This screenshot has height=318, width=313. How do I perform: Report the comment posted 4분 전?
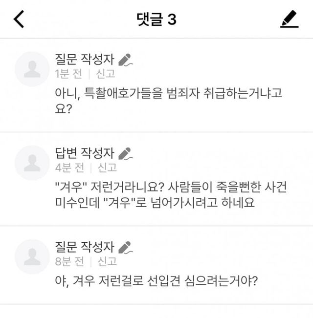point(107,168)
